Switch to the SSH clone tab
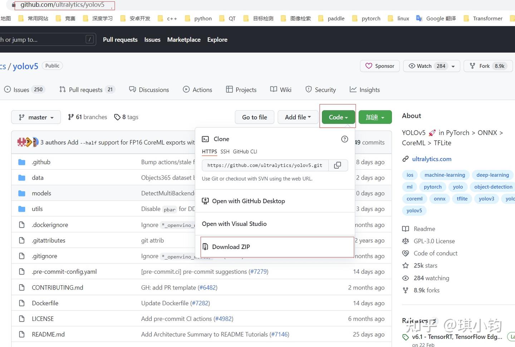515x347 pixels. (x=225, y=152)
